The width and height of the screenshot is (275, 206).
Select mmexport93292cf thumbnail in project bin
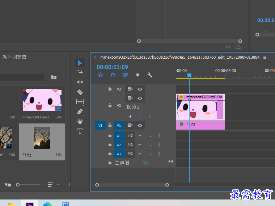[x=42, y=100]
